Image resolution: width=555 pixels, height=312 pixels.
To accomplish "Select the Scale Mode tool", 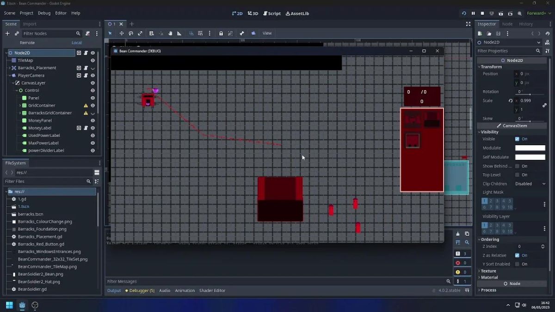I will click(140, 33).
